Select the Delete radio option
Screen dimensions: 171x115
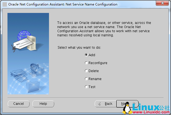(x=86, y=71)
